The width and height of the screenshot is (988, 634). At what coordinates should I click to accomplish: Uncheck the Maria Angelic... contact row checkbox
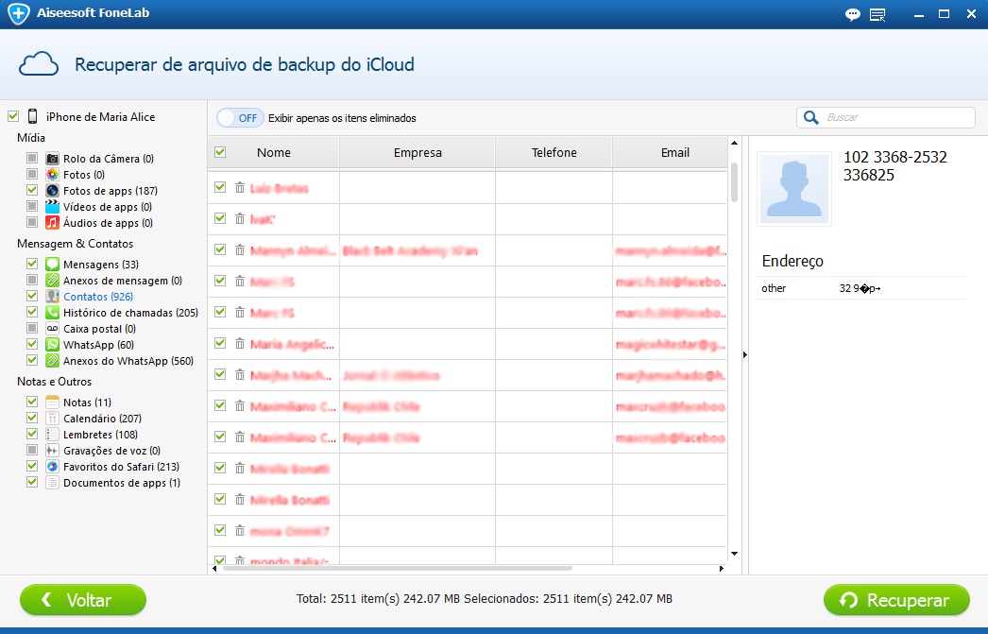(220, 344)
